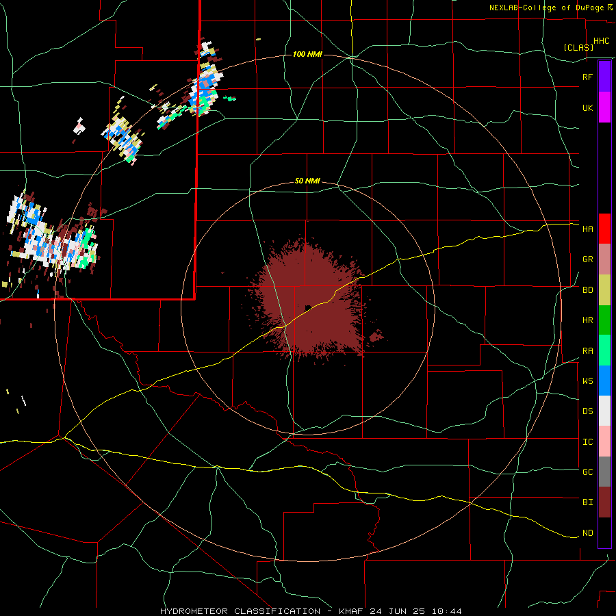The height and width of the screenshot is (616, 616).
Task: Click the brown BI legend swatch
Action: pyautogui.click(x=604, y=502)
